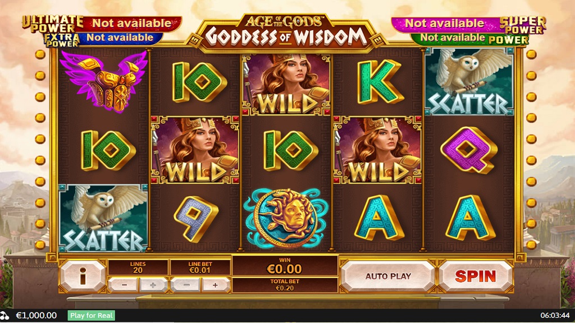Image resolution: width=575 pixels, height=323 pixels.
Task: Click the purple Q symbol
Action: 469,149
